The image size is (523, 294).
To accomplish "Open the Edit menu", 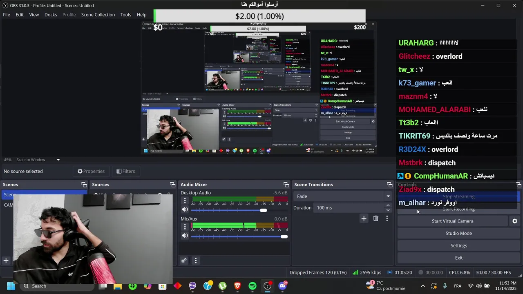I will [20, 15].
